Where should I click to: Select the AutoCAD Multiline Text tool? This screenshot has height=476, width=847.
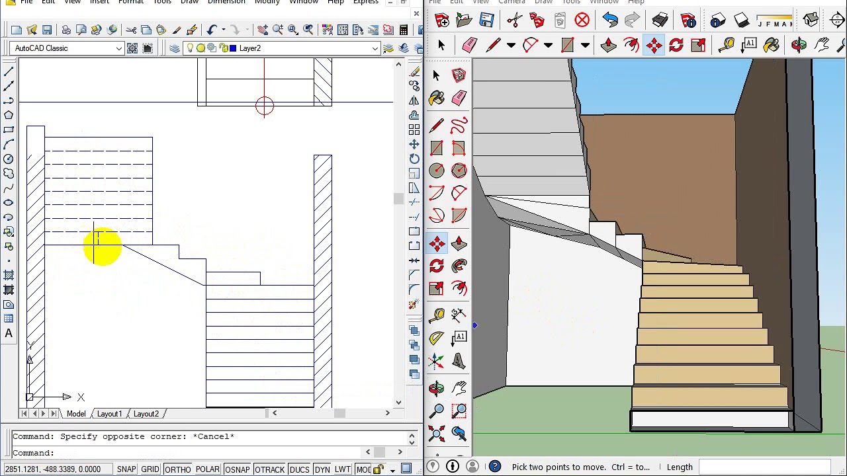pyautogui.click(x=9, y=333)
